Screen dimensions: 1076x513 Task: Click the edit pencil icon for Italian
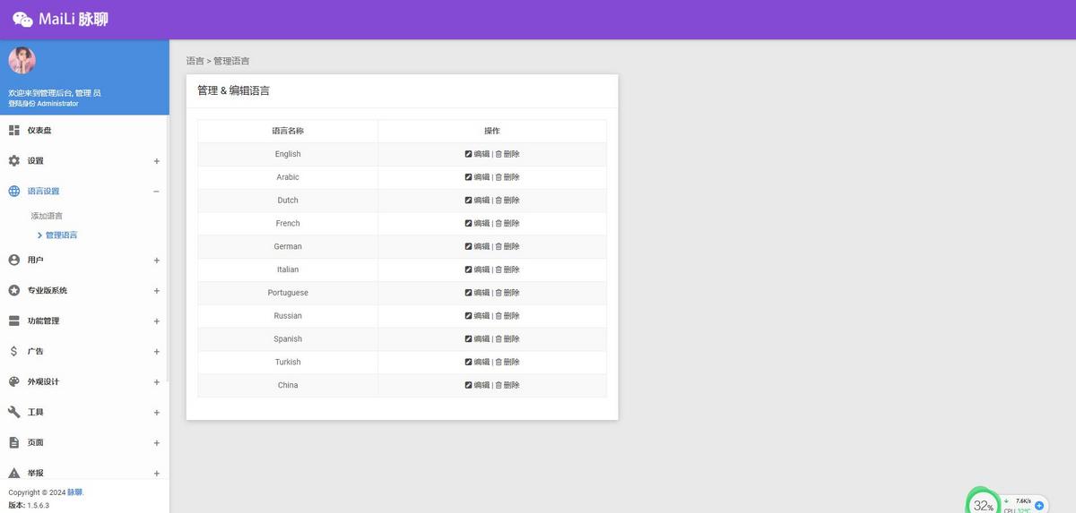coord(468,269)
